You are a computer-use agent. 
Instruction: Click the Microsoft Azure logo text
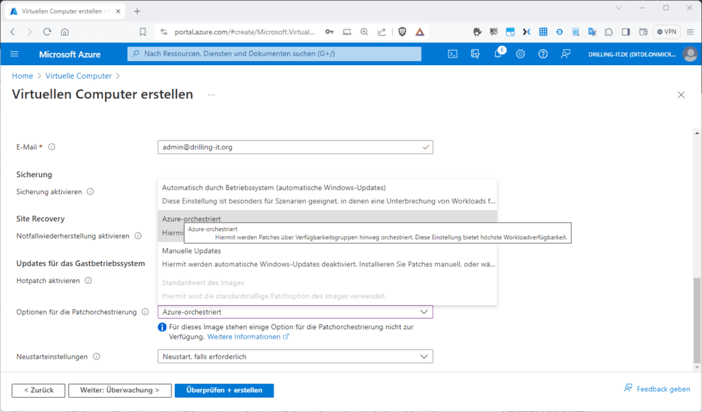pyautogui.click(x=70, y=54)
